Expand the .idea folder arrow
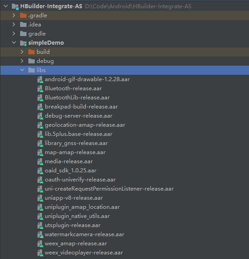This screenshot has width=249, height=259. 14,25
